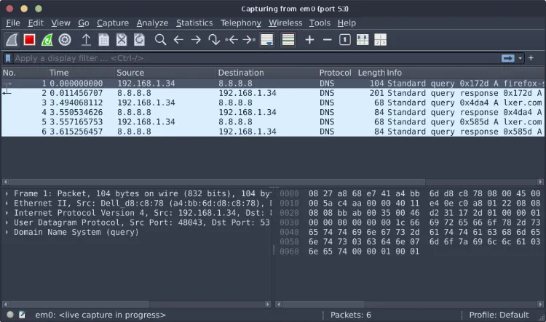Screen dimensions: 546x322
Task: Open capture options gear icon
Action: [x=65, y=40]
